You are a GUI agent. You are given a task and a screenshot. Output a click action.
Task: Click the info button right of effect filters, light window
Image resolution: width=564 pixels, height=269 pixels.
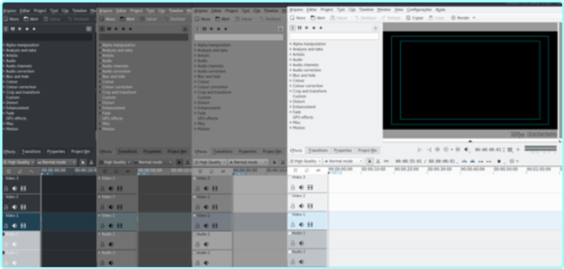[375, 28]
